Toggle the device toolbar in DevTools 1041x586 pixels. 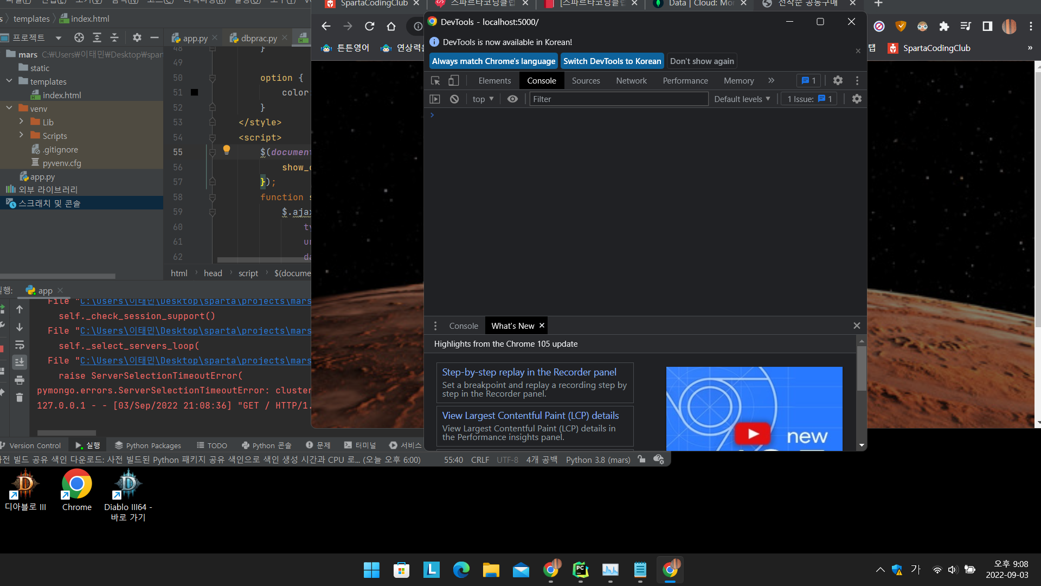453,81
